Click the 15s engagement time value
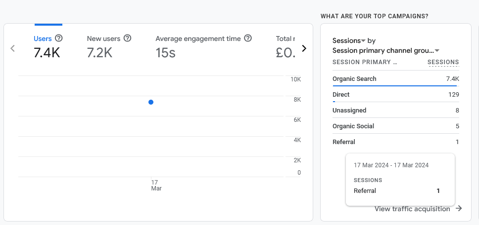The width and height of the screenshot is (479, 225). click(165, 53)
